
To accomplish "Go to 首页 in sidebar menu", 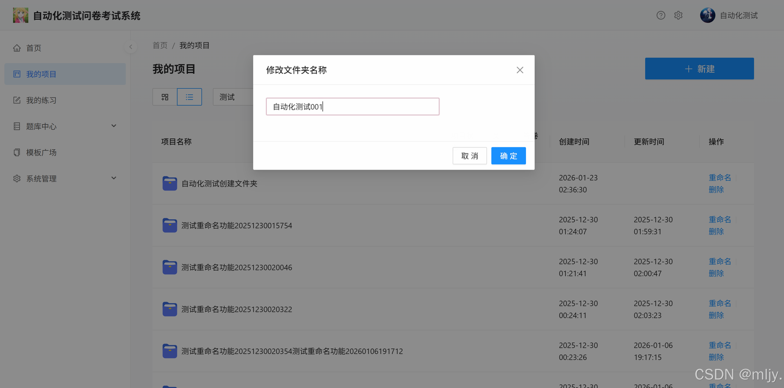I will 33,48.
